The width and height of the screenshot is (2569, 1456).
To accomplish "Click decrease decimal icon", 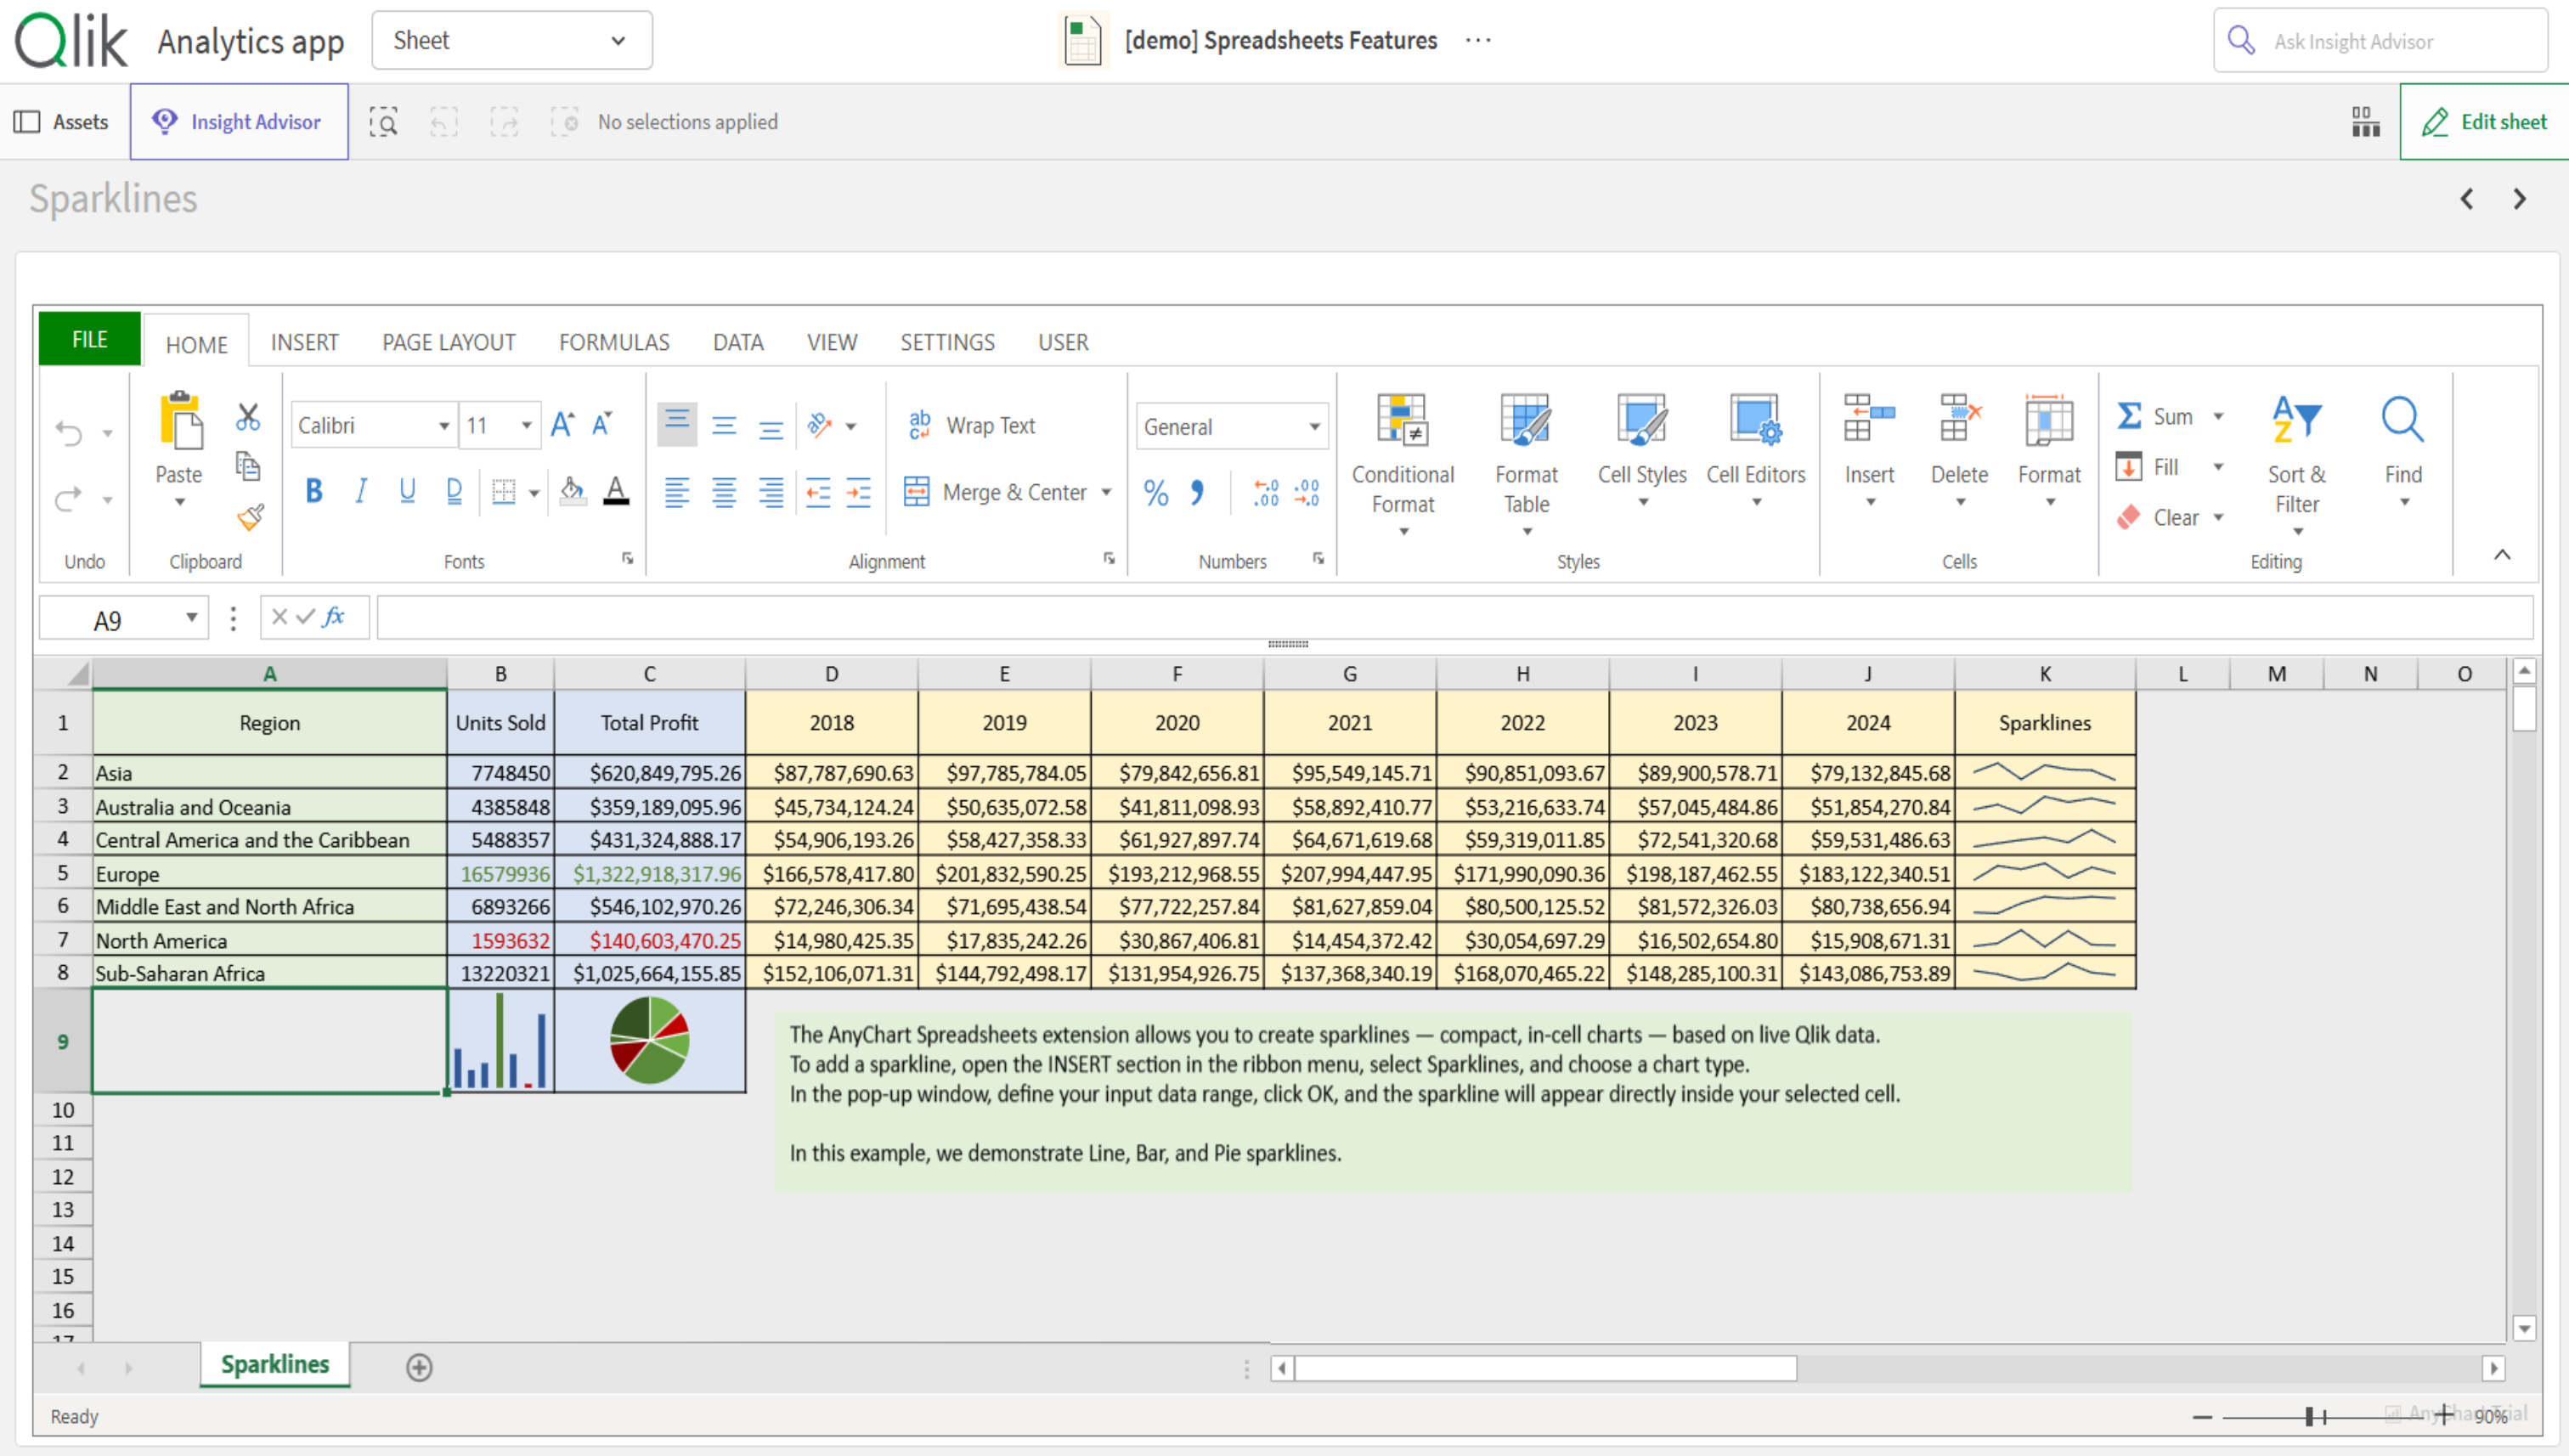I will pyautogui.click(x=1307, y=493).
